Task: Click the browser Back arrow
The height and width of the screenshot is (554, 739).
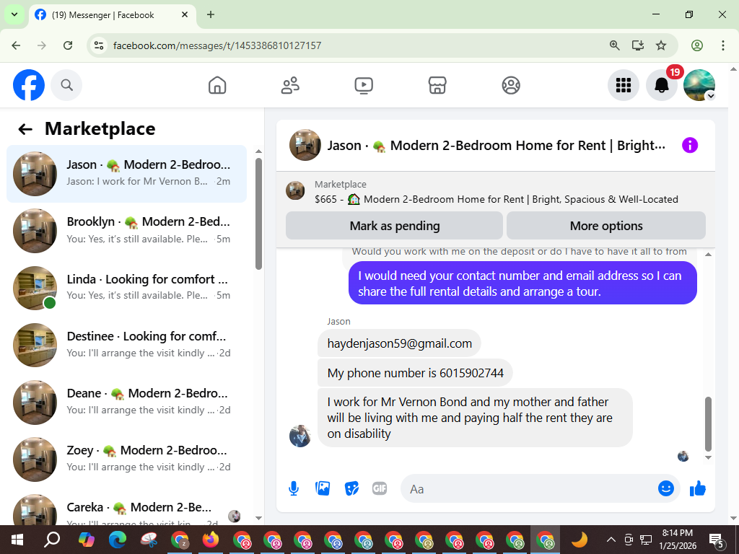Action: click(16, 45)
